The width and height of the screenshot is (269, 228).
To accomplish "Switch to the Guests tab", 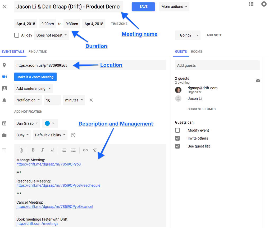I will pyautogui.click(x=181, y=52).
